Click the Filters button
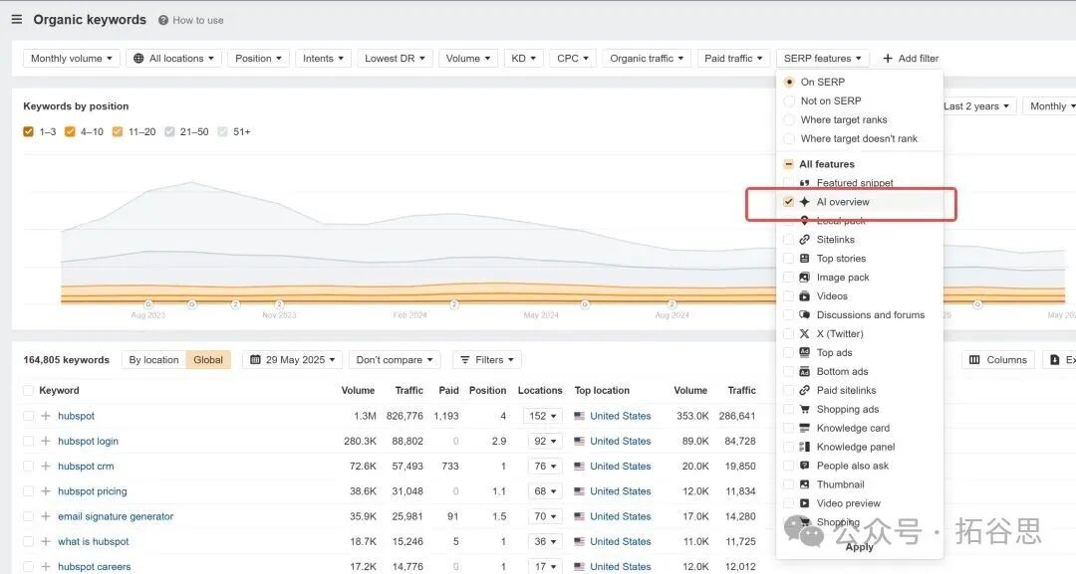The height and width of the screenshot is (574, 1076). (486, 359)
